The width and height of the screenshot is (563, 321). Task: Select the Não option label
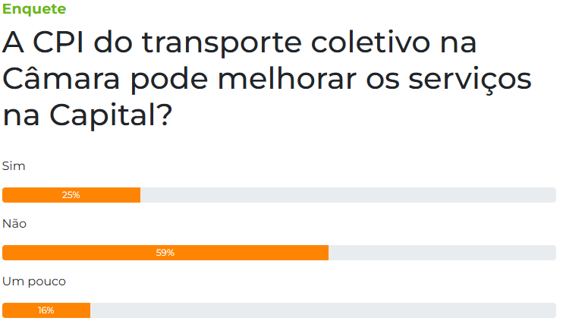pos(14,224)
